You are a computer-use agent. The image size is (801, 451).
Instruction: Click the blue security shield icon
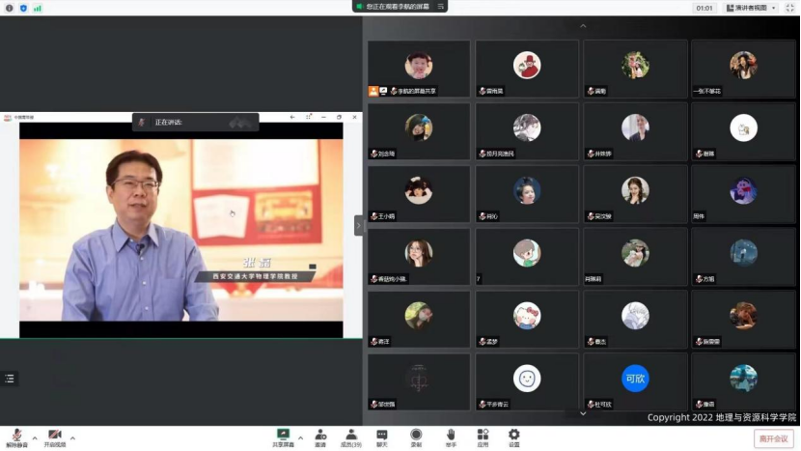tap(23, 8)
